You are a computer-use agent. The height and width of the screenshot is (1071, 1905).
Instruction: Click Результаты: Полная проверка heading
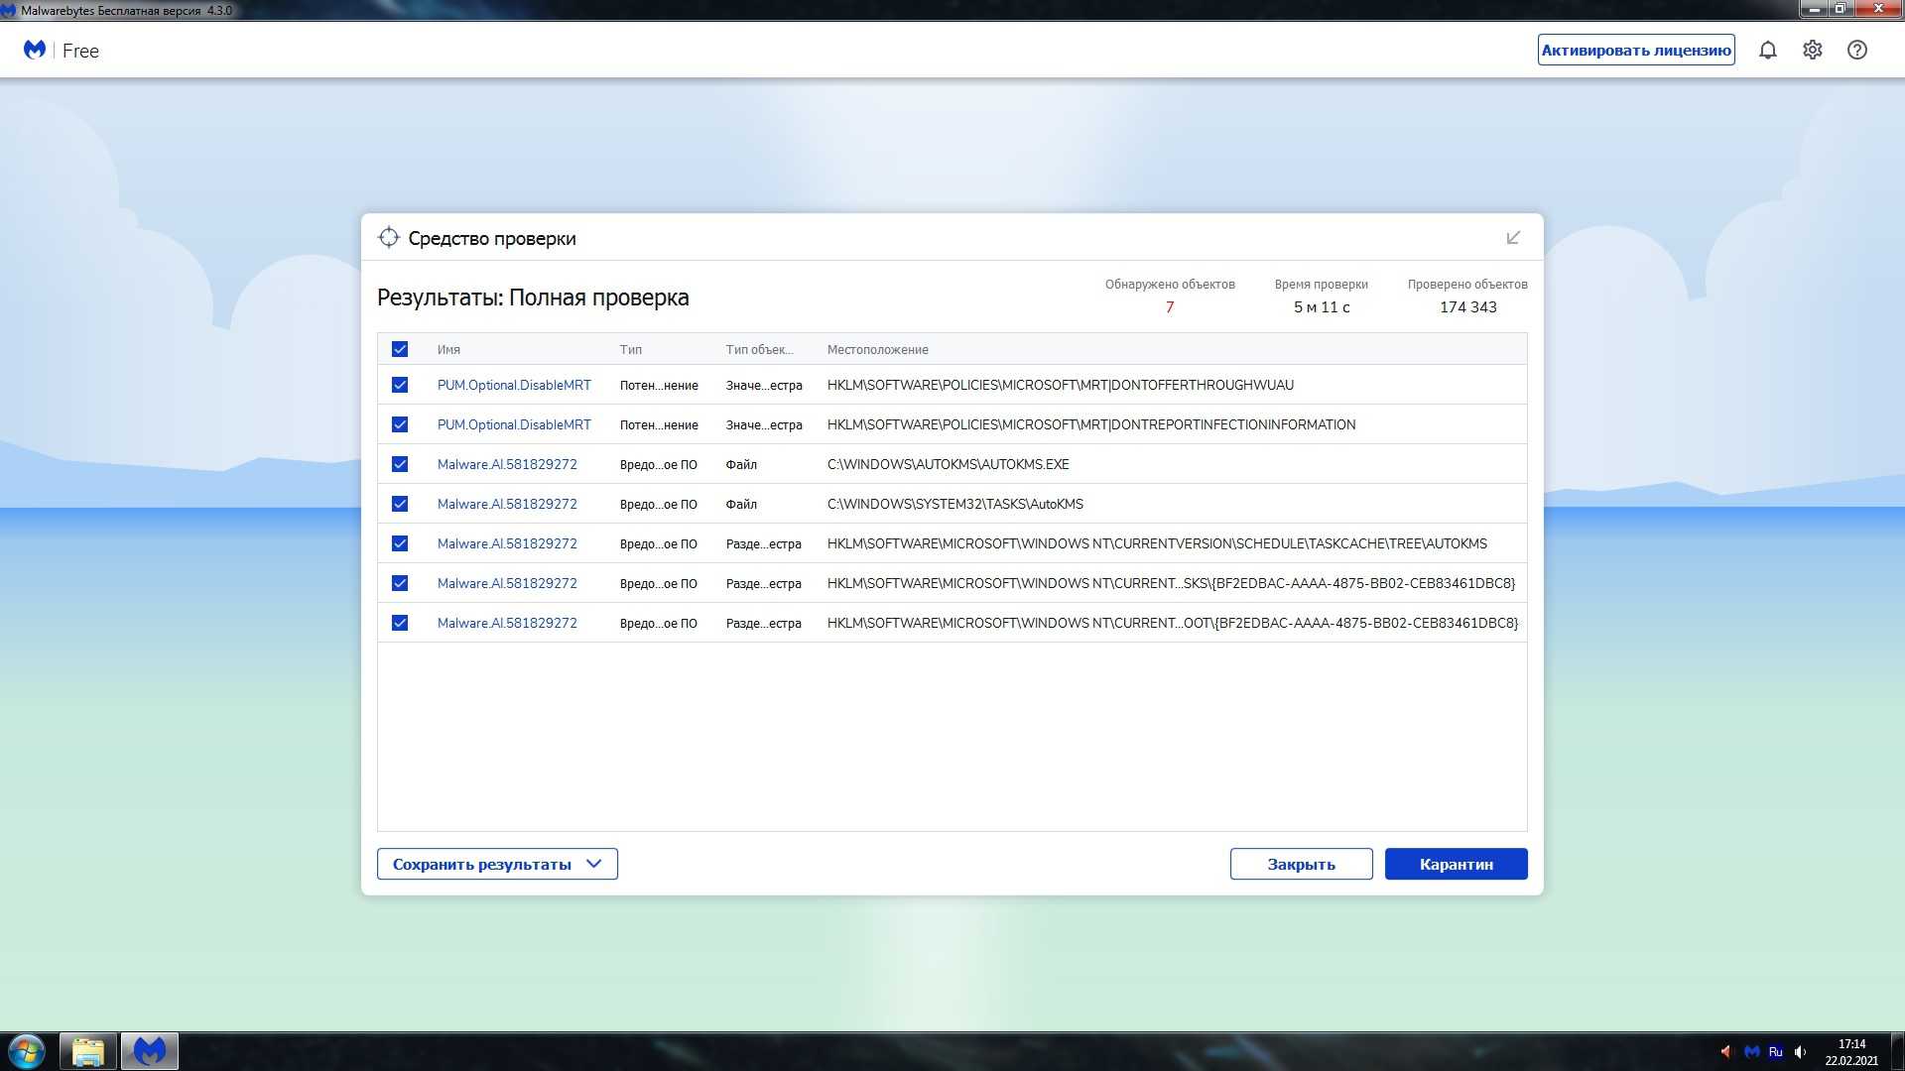(x=533, y=297)
